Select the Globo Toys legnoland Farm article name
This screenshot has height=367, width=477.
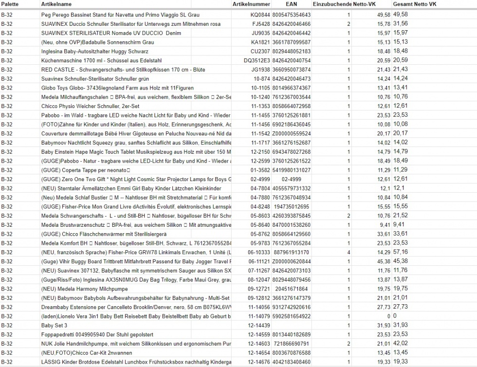tap(117, 88)
